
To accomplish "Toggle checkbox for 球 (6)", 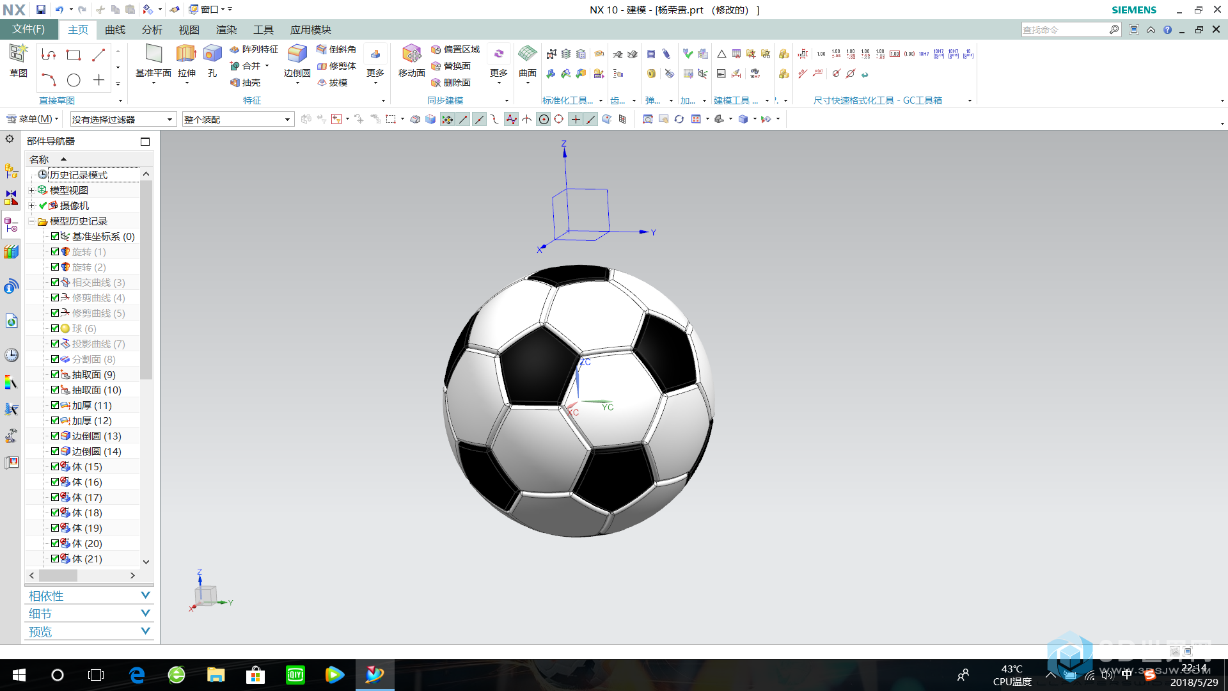I will tap(55, 328).
